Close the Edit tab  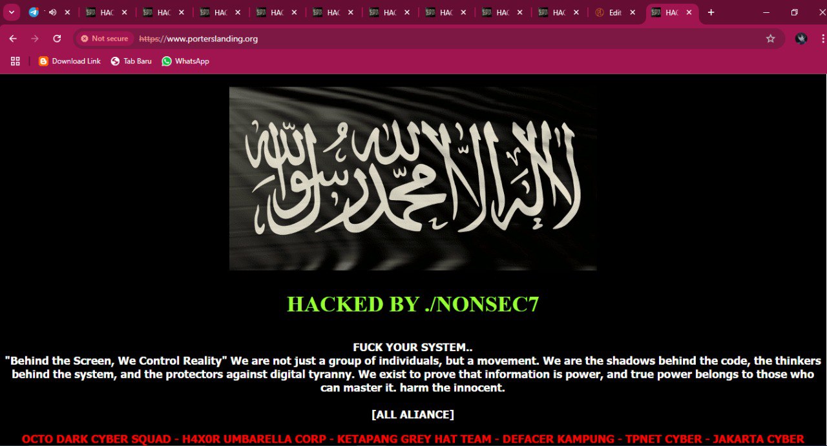point(633,12)
